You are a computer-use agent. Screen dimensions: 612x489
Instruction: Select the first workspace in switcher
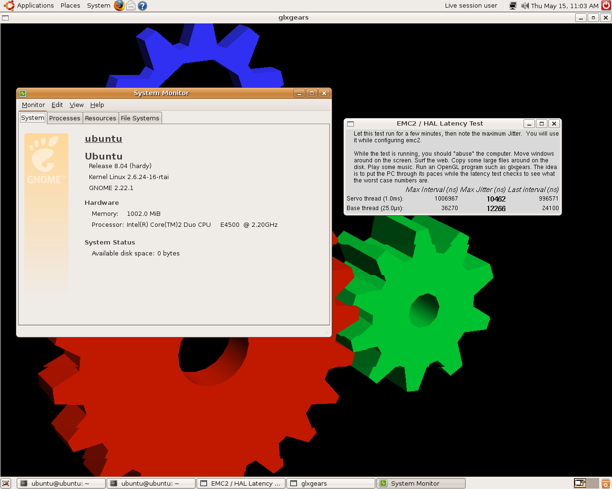click(x=580, y=483)
